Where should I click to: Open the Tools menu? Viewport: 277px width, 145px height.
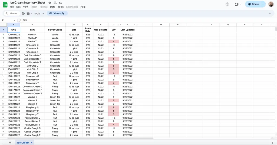pyautogui.click(x=61, y=7)
